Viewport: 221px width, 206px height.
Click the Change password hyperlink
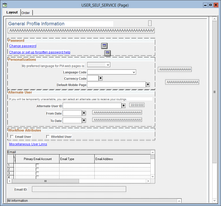click(x=22, y=46)
